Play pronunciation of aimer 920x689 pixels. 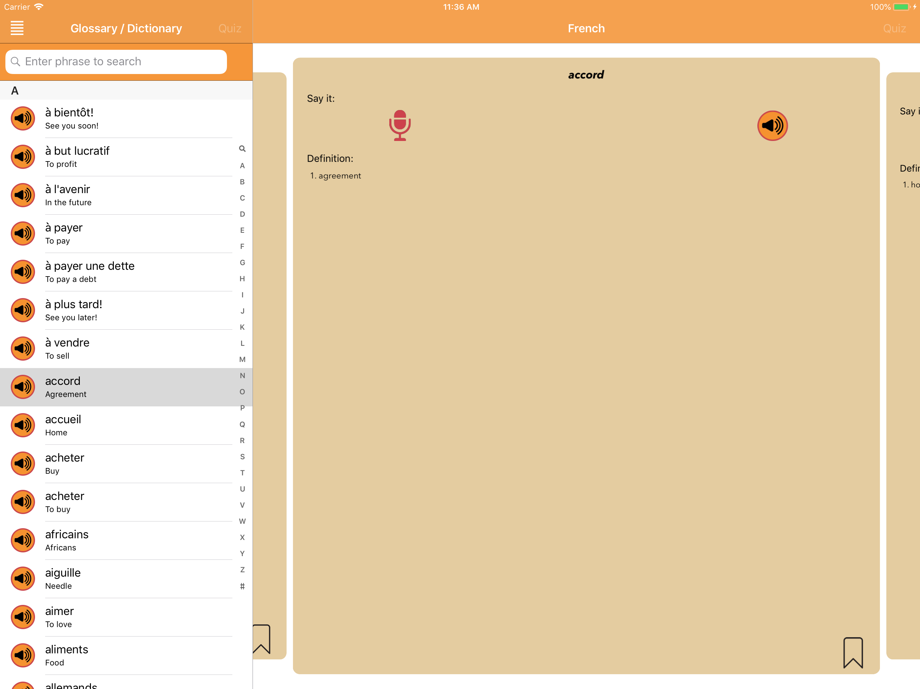(23, 617)
